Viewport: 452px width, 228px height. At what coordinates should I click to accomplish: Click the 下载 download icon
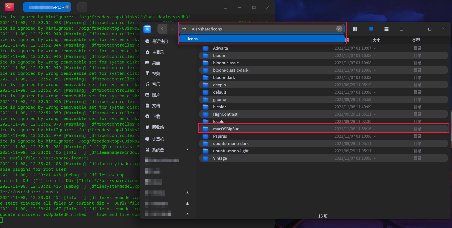pos(147,116)
